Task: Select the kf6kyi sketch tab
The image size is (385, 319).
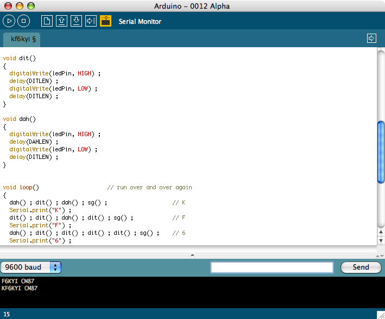Action: (x=22, y=39)
